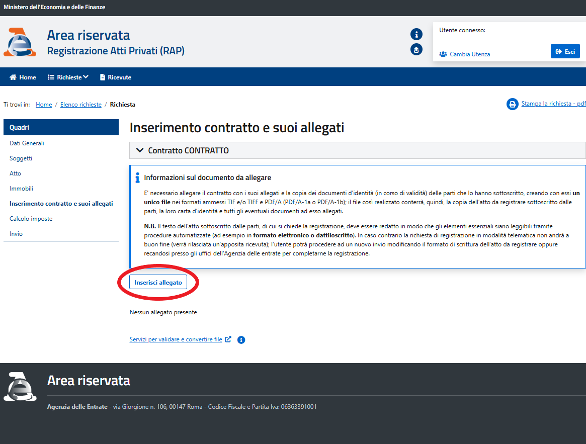586x444 pixels.
Task: Click the Home house icon in navbar
Action: tap(13, 77)
